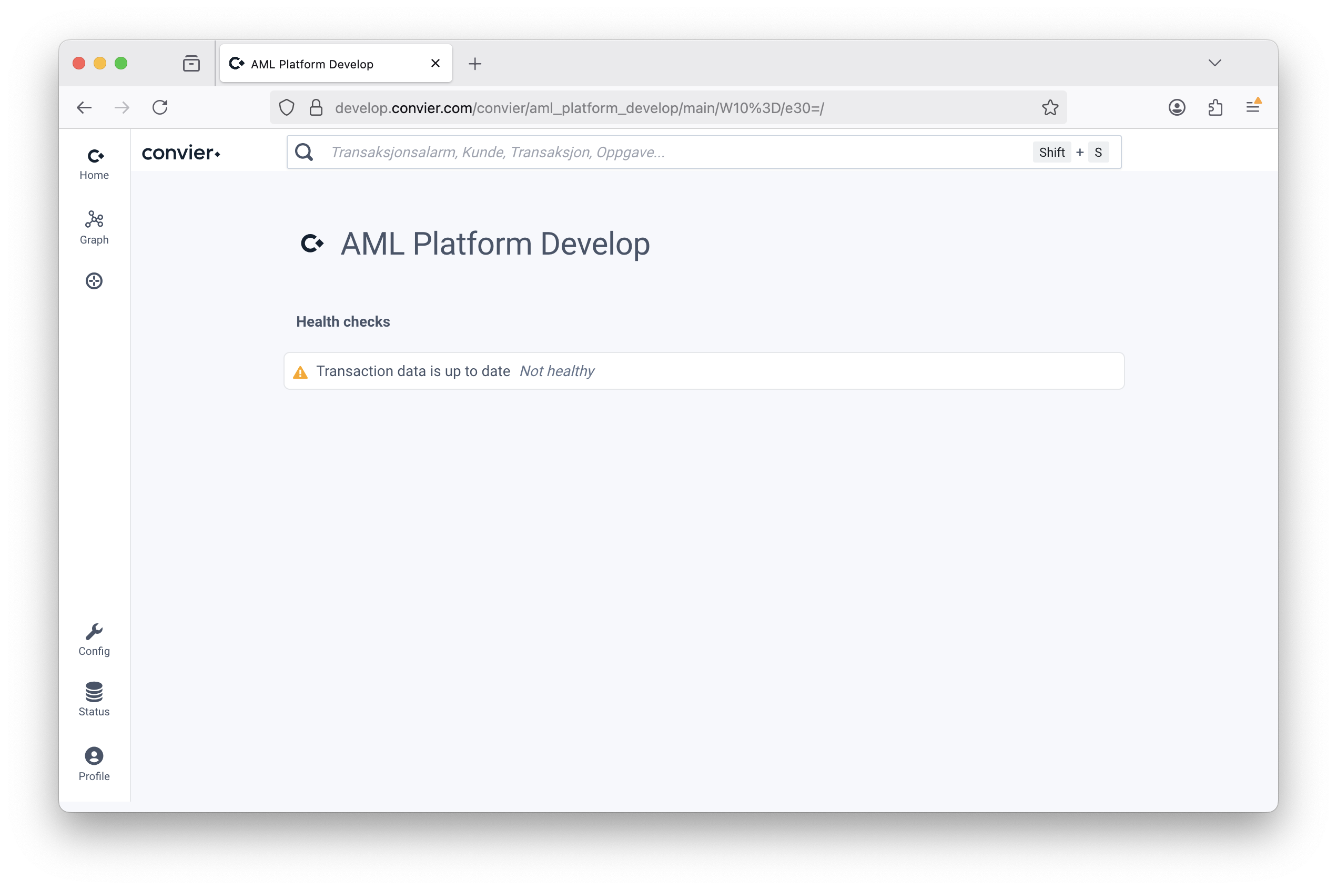
Task: Open the browser application menu
Action: (x=1253, y=106)
